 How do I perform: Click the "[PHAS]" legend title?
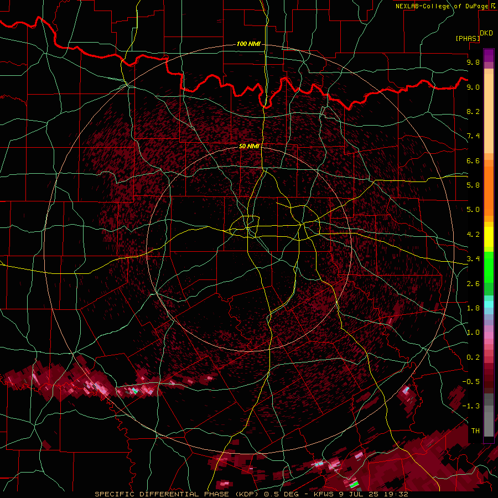[x=468, y=38]
